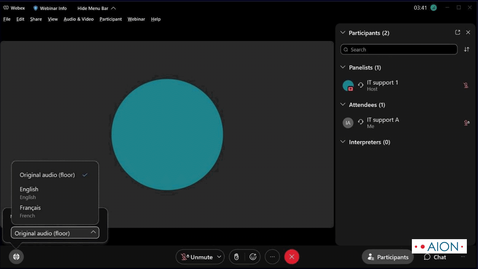Leave the webinar with red X button
This screenshot has width=478, height=269.
292,257
